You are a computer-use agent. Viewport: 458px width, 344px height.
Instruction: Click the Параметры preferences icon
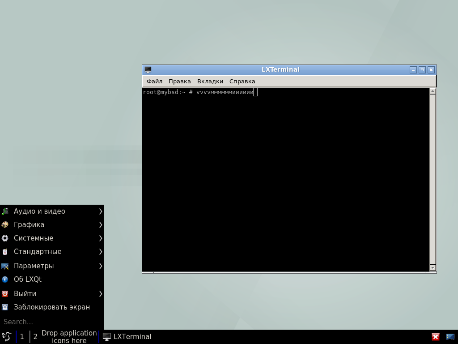pyautogui.click(x=5, y=266)
